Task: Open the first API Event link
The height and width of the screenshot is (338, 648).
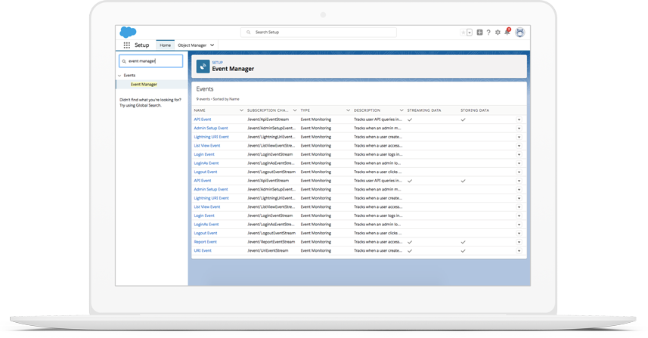Action: (203, 119)
